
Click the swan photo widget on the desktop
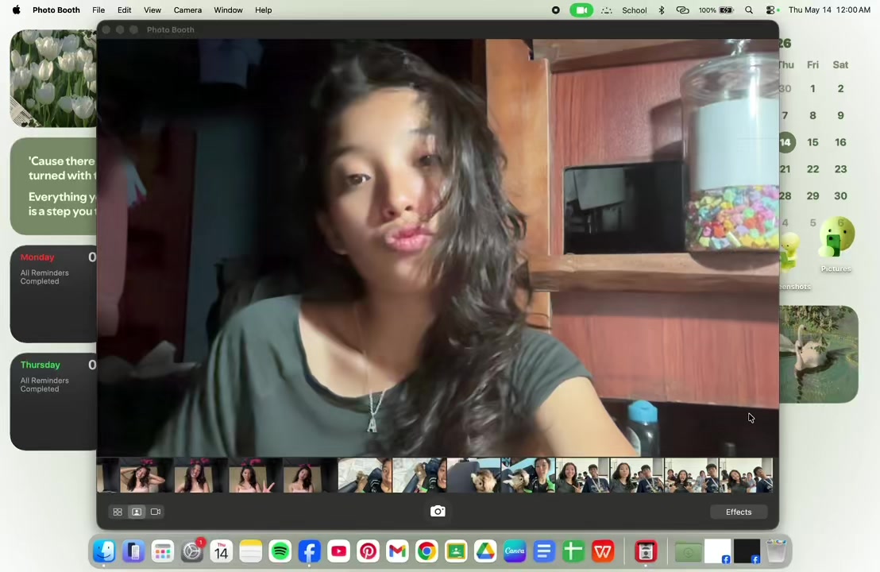point(819,354)
